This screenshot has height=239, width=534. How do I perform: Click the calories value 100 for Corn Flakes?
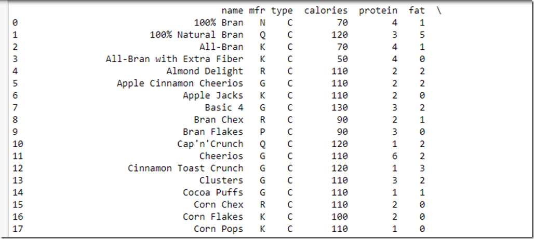(x=340, y=217)
